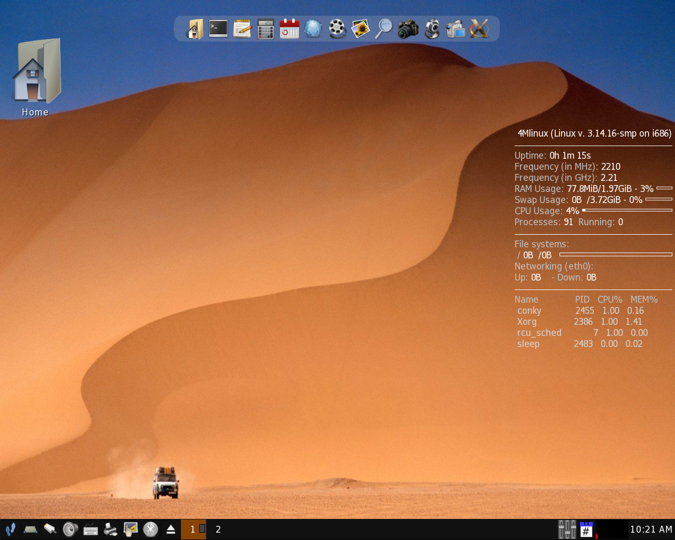
Task: Open the home folder from the dock
Action: (x=195, y=28)
